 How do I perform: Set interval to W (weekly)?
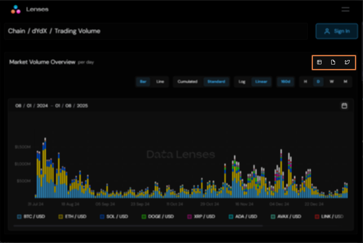click(x=332, y=82)
